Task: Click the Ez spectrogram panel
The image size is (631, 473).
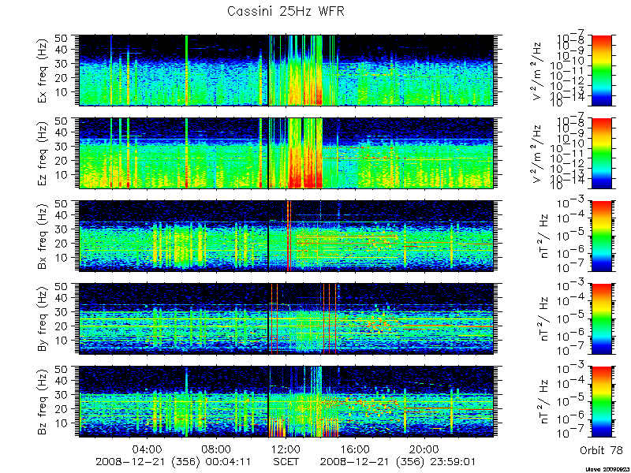Action: (x=286, y=153)
